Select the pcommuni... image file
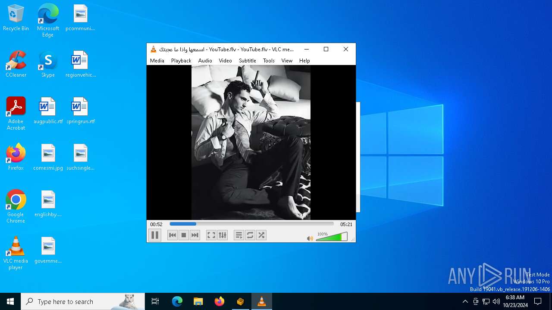 80,18
